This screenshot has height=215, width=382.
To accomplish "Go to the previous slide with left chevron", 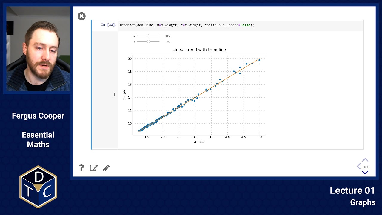I will 359,166.
